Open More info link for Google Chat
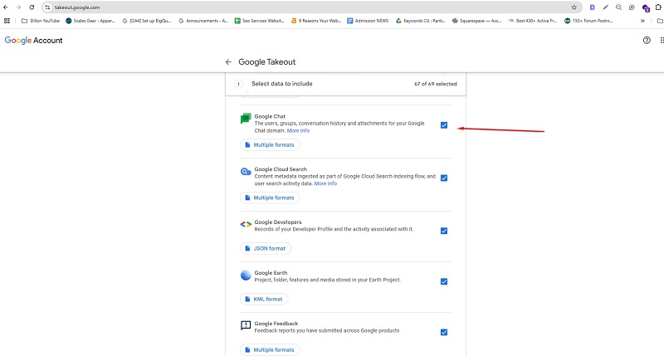664x356 pixels. (x=298, y=130)
